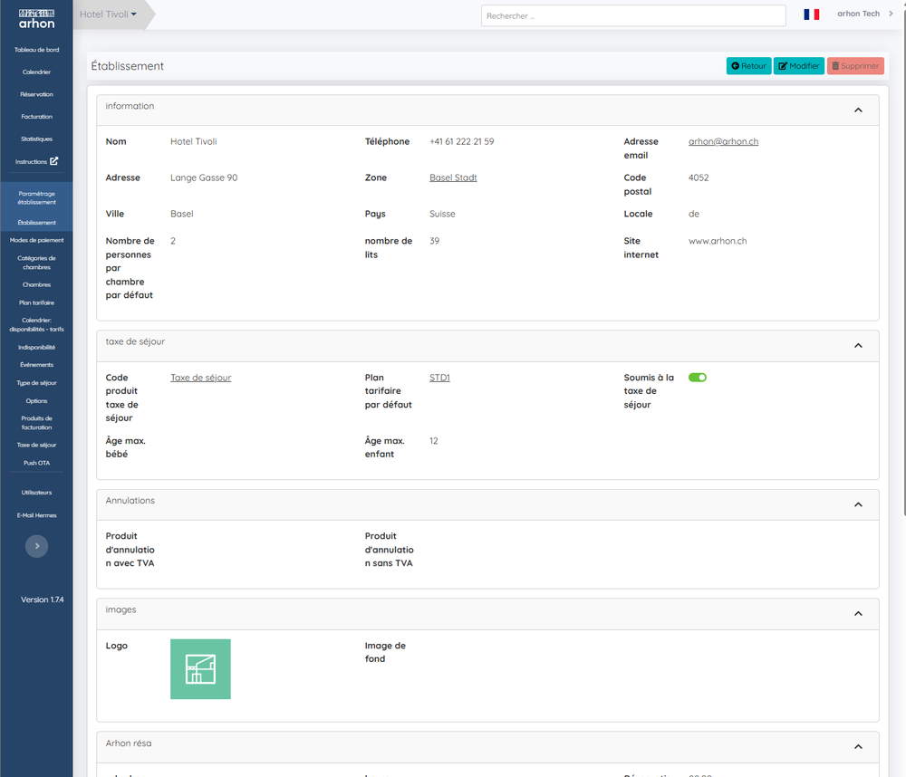Toggle the Soumis à la taxe de séjour switch
This screenshot has height=777, width=906.
point(698,378)
